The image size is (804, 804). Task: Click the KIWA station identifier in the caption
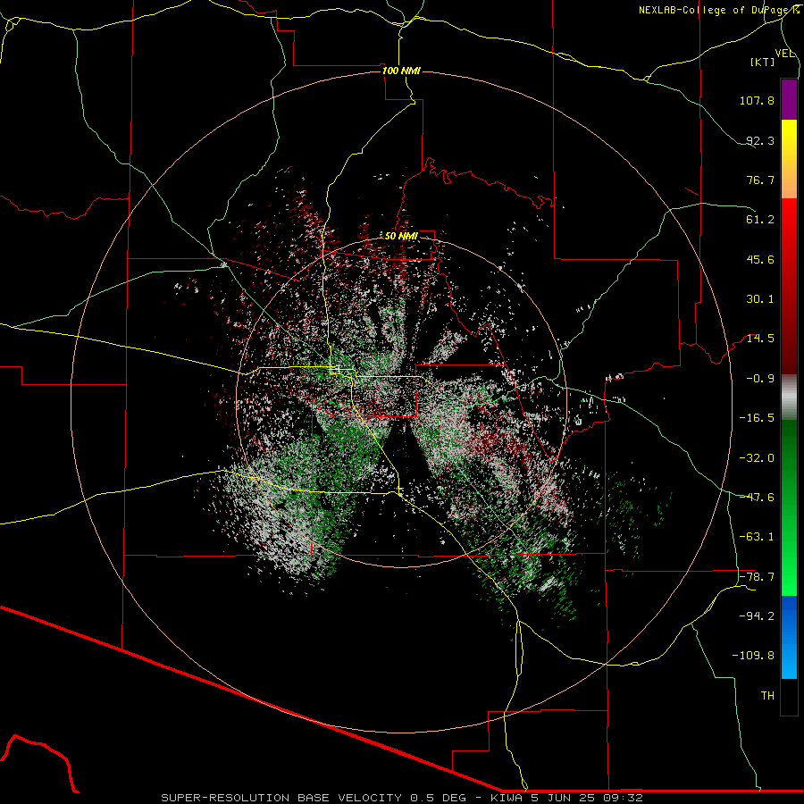click(507, 798)
